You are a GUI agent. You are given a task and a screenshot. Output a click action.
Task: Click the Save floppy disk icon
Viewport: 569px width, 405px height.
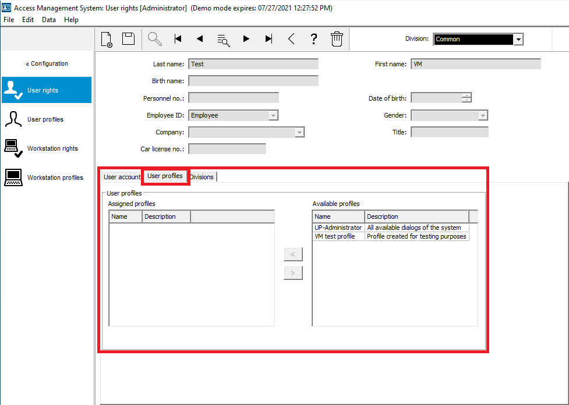(128, 39)
